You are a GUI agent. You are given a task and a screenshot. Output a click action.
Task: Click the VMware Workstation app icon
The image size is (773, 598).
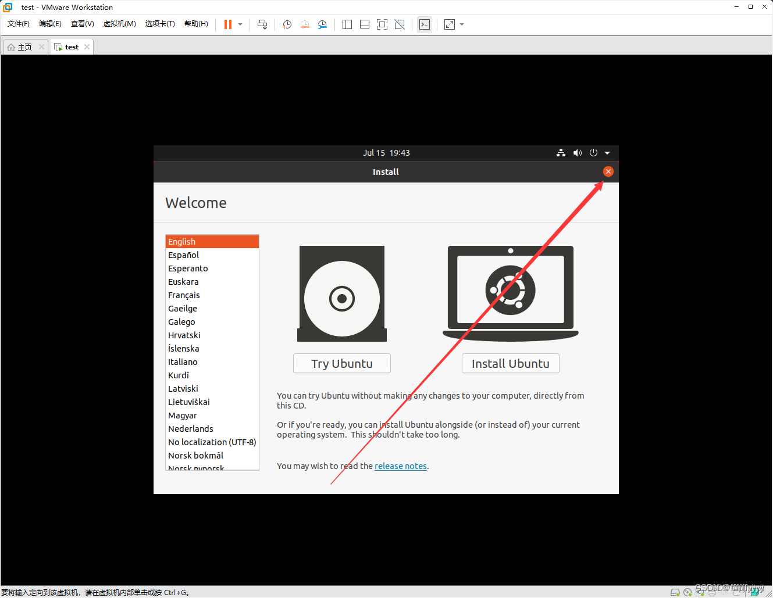pyautogui.click(x=8, y=7)
